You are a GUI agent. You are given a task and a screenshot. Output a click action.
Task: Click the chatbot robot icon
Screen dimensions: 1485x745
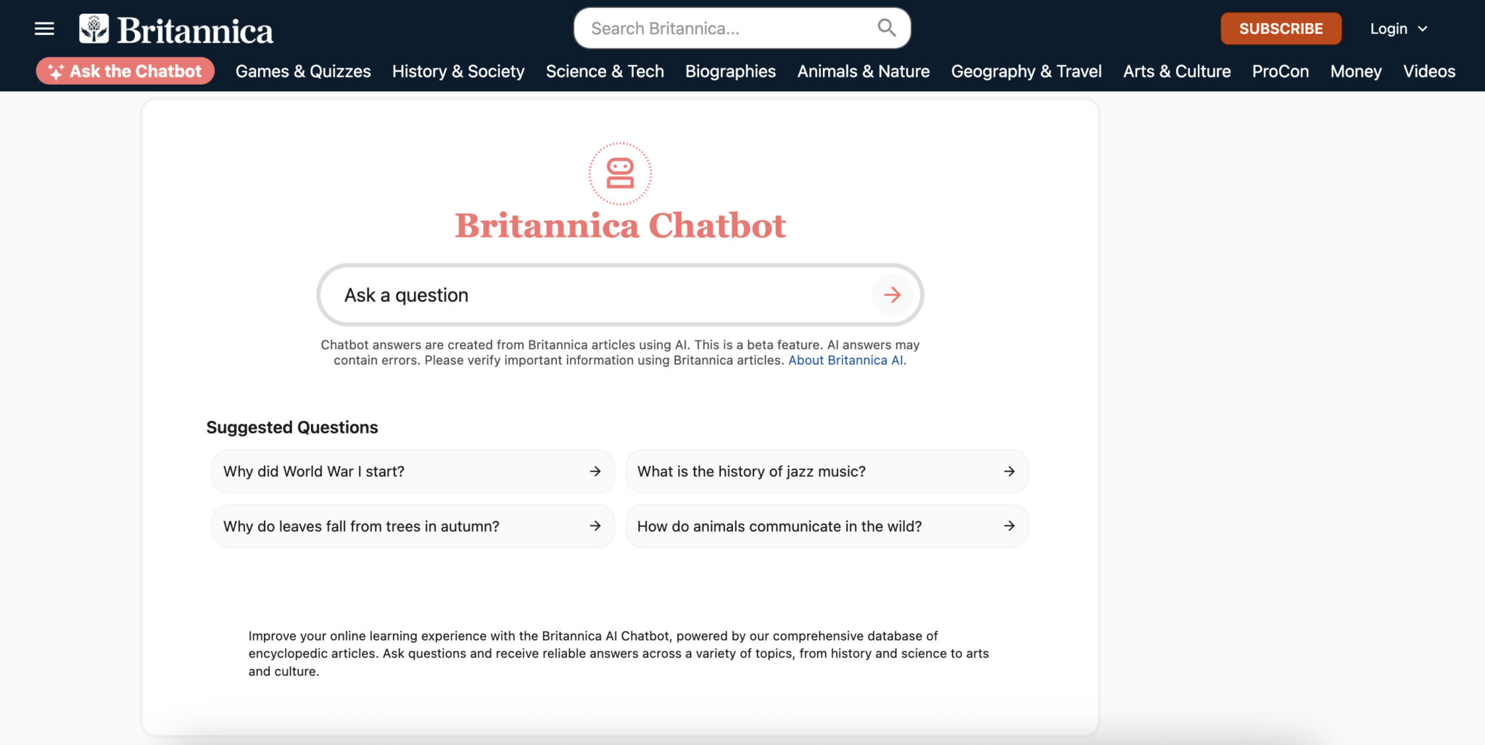(x=620, y=174)
